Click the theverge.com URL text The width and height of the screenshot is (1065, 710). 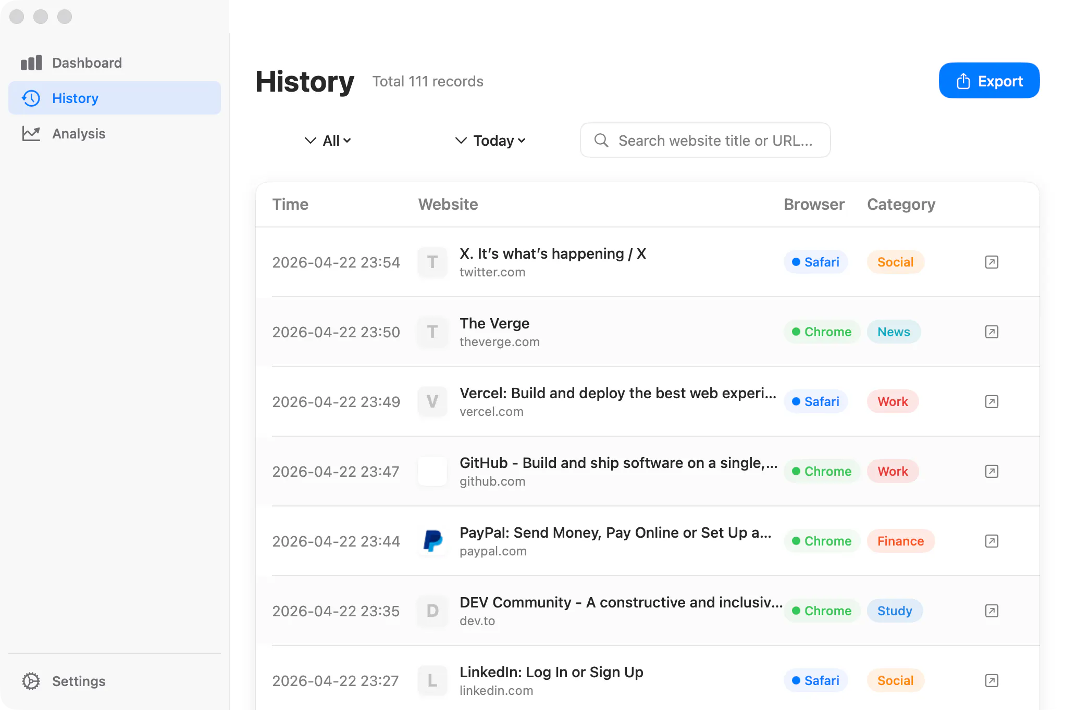point(500,342)
